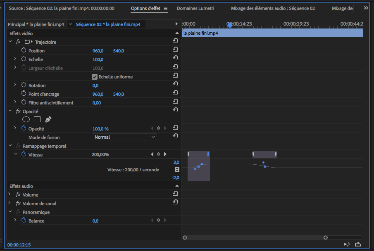
Task: Click the Opacité 100,0 % value
Action: [100, 129]
